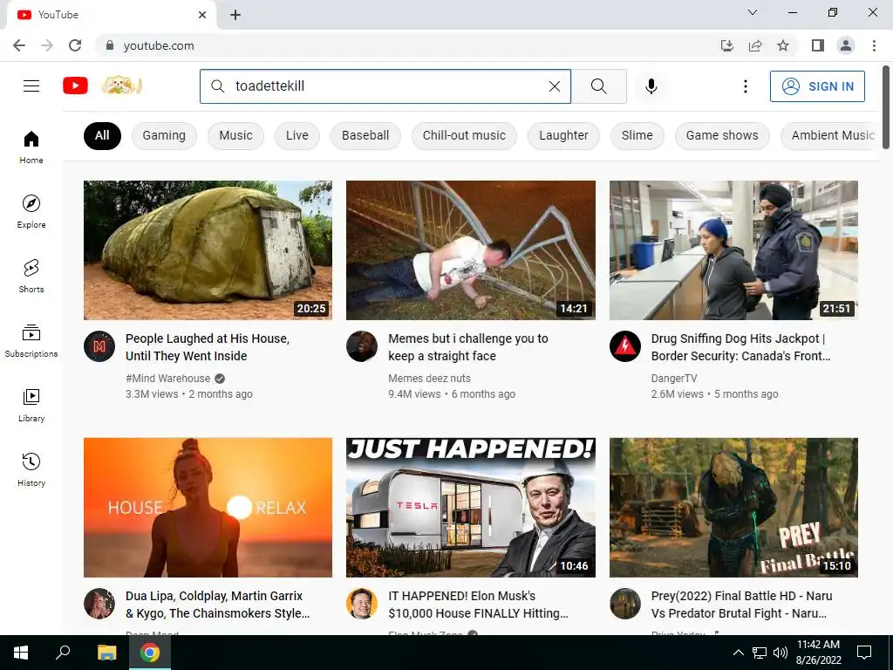Select the Music filter chip
Image resolution: width=893 pixels, height=670 pixels.
pyautogui.click(x=235, y=135)
